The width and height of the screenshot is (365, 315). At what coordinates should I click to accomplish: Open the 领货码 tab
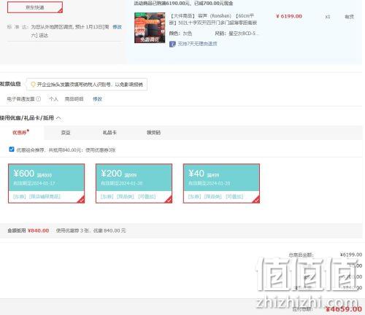tap(153, 133)
